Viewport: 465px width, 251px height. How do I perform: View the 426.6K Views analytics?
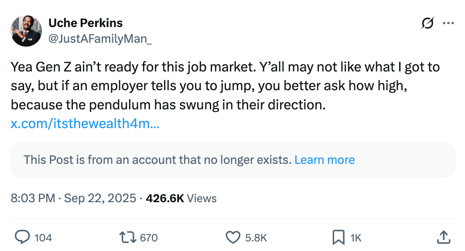pos(181,198)
